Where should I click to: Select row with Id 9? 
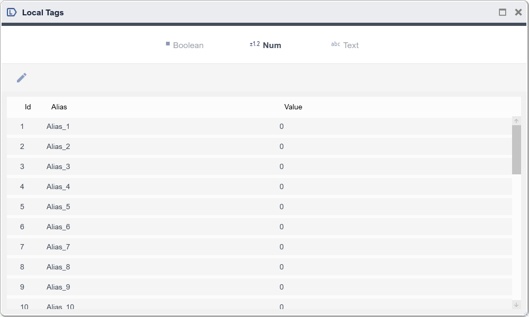pos(22,287)
